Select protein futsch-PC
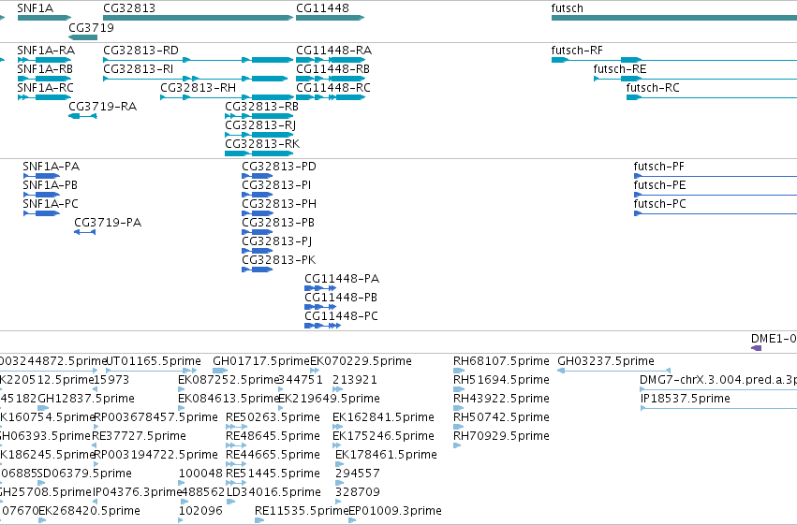The image size is (797, 525). (716, 213)
